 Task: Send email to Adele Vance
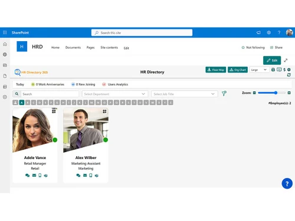(34, 175)
